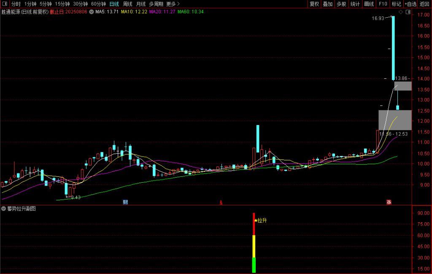The image size is (432, 274).
Task: Click the blue 财 financial marker on the timeline
Action: click(x=125, y=202)
